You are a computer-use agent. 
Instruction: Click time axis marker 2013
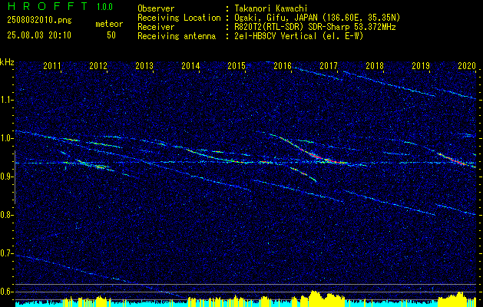(144, 65)
